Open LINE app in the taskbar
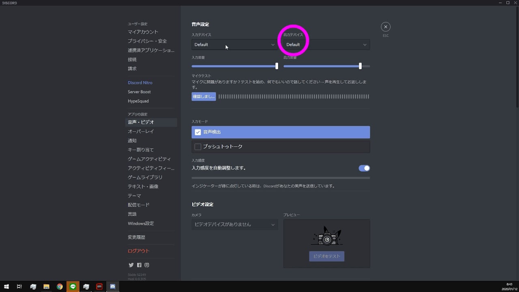Screen dimensions: 519x292 tap(73, 287)
